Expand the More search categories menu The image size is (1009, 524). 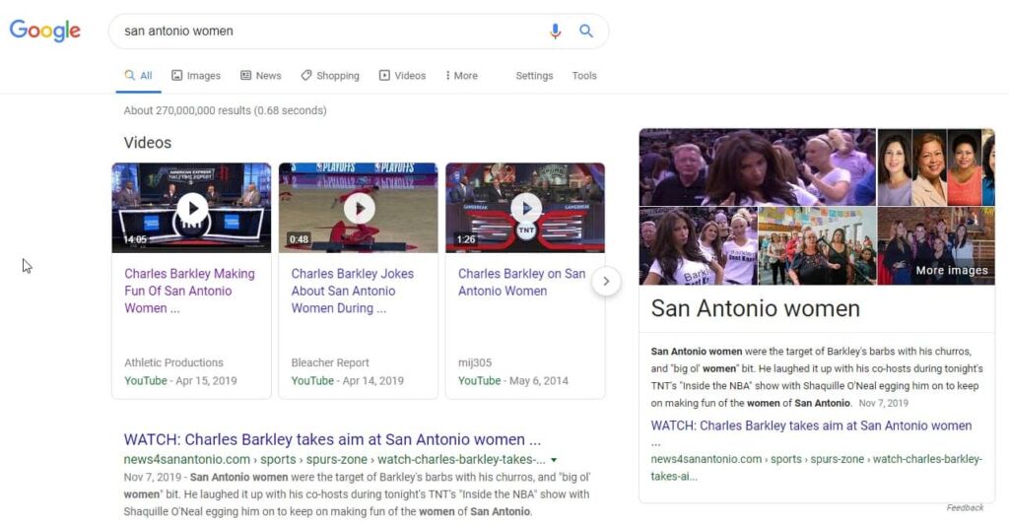461,75
